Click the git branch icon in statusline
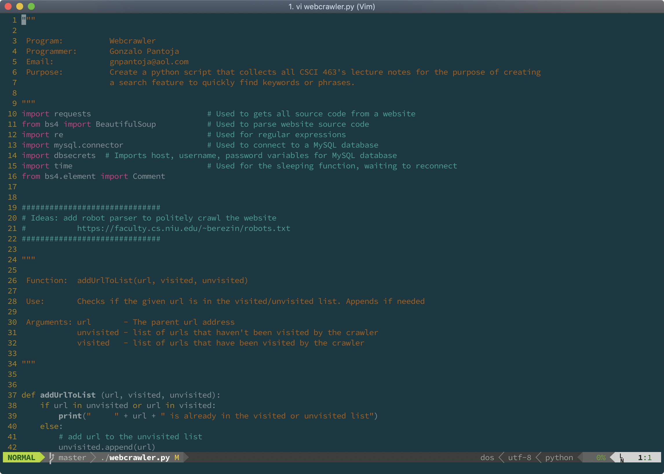The image size is (664, 474). [52, 458]
